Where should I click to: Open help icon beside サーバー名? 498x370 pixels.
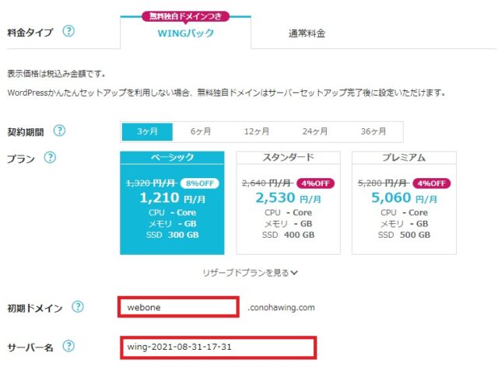point(68,346)
